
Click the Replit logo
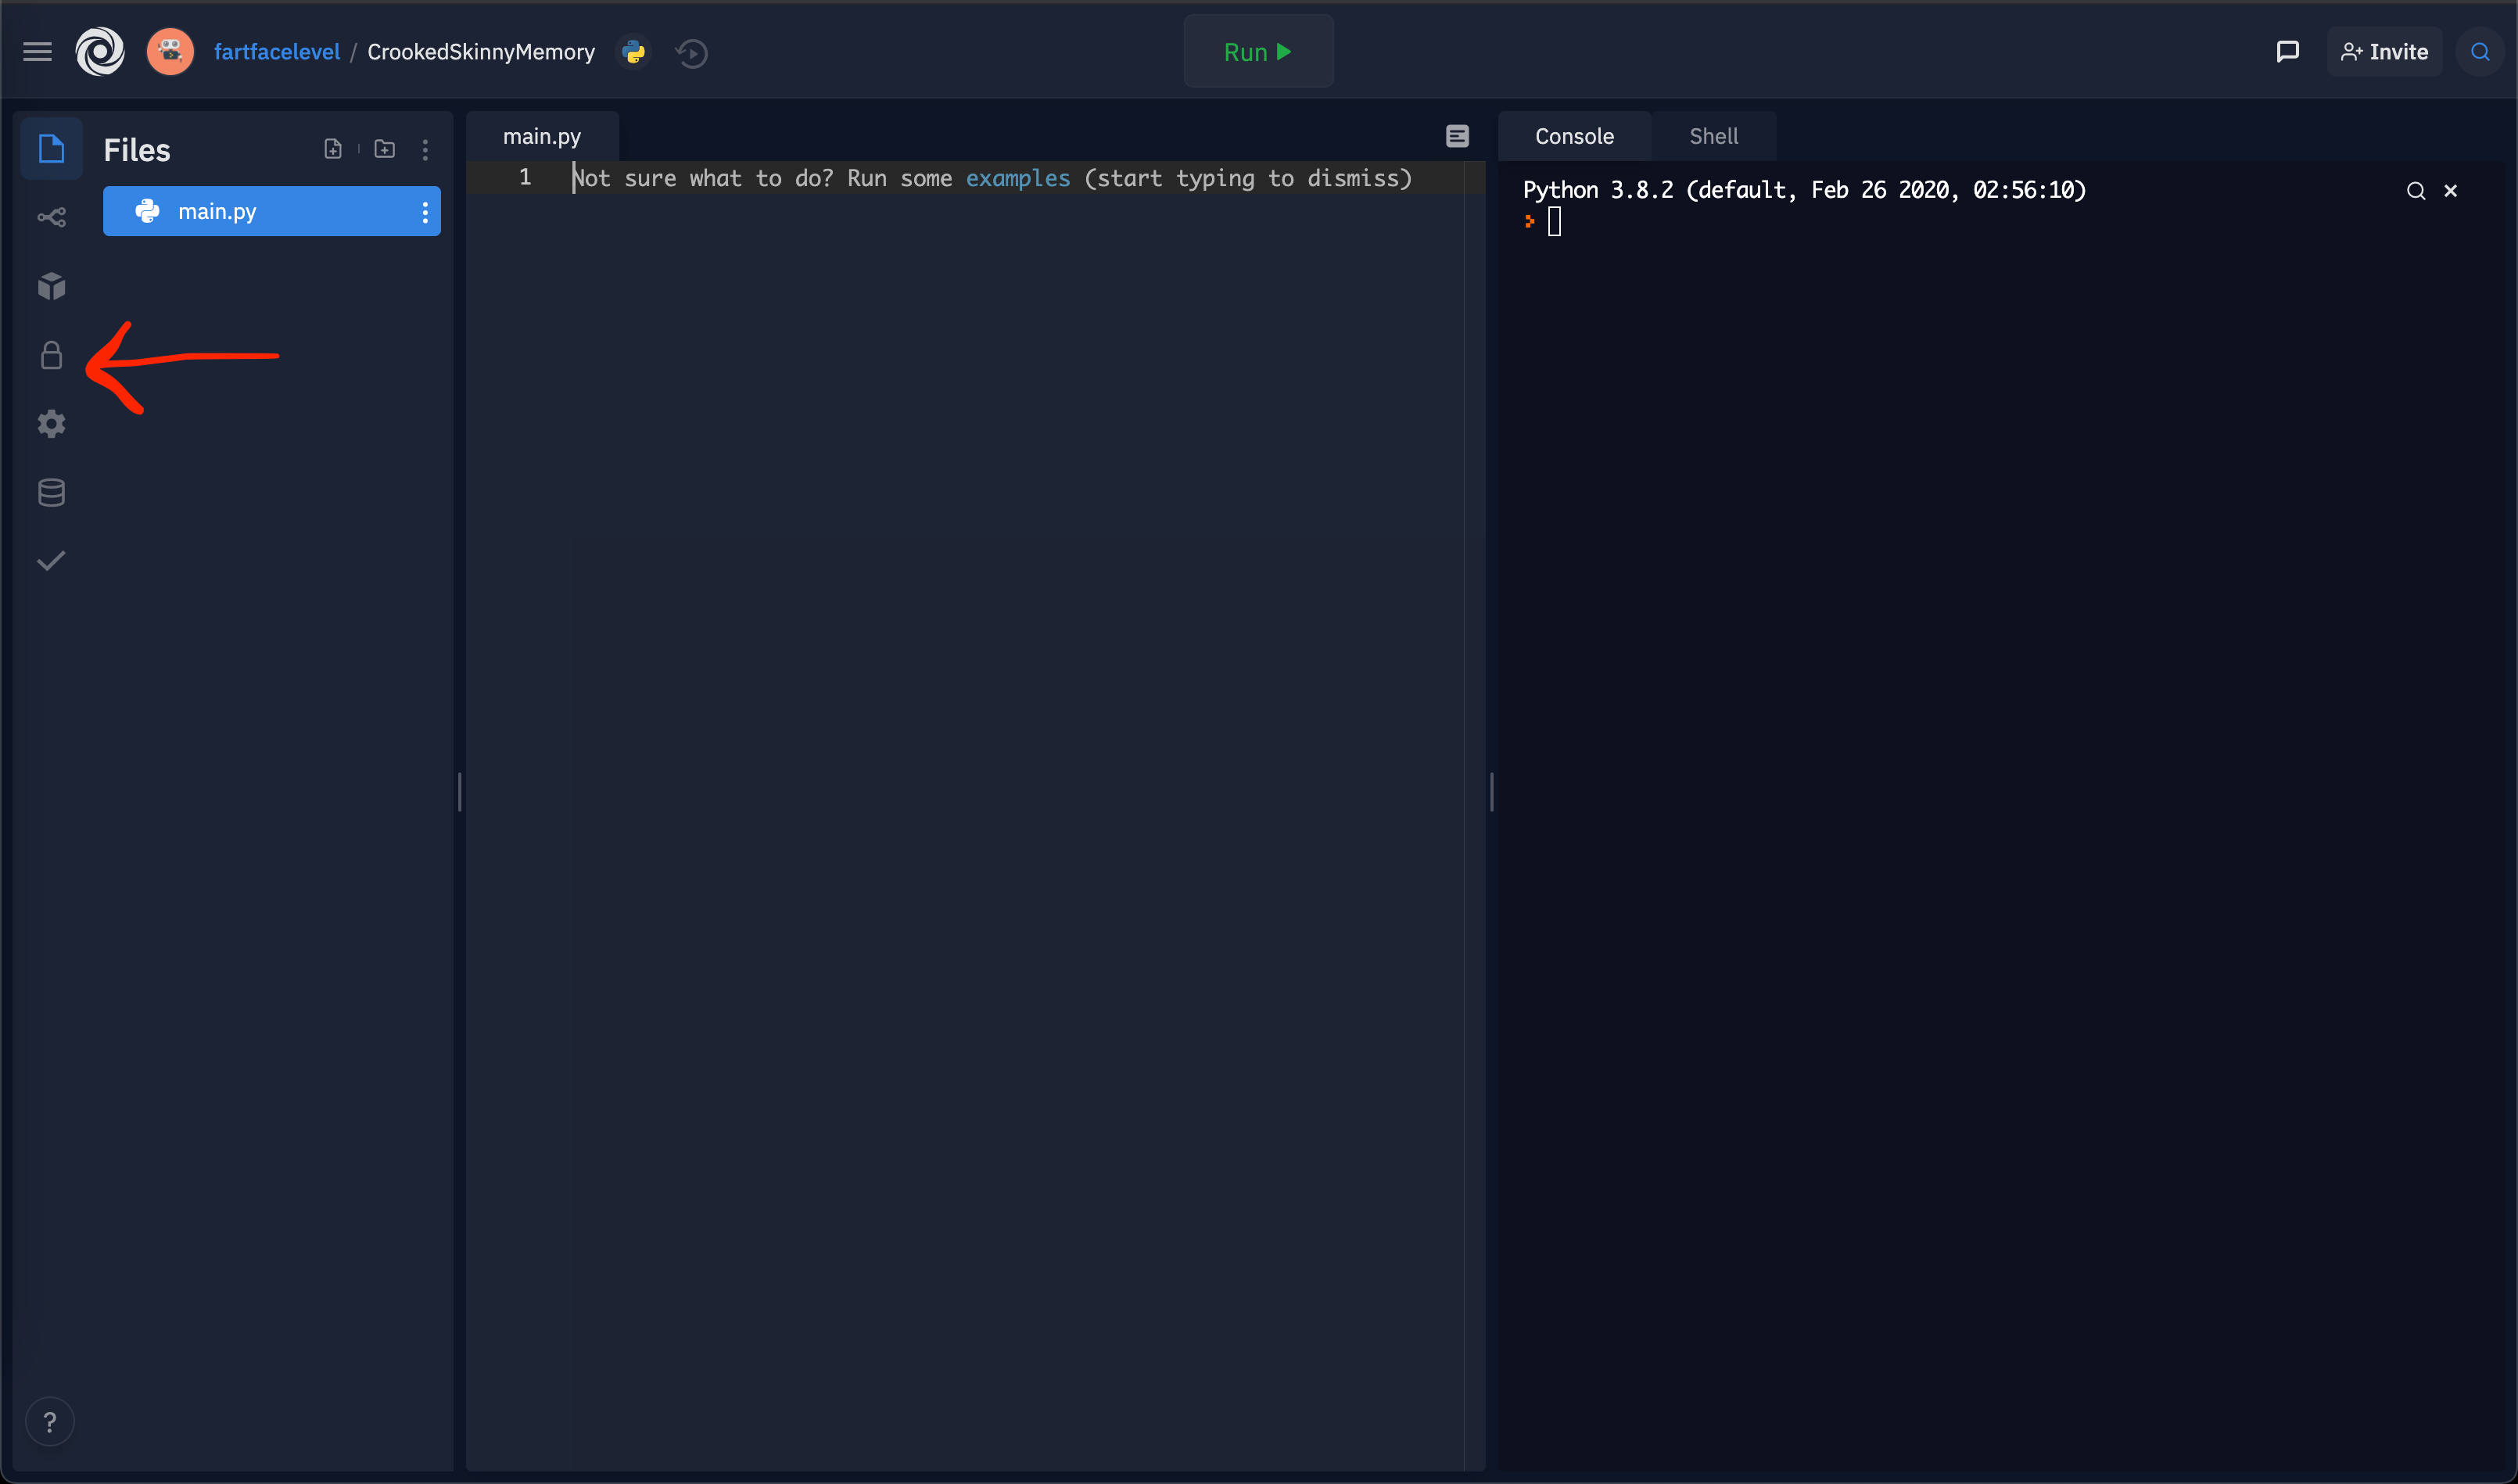pos(100,52)
